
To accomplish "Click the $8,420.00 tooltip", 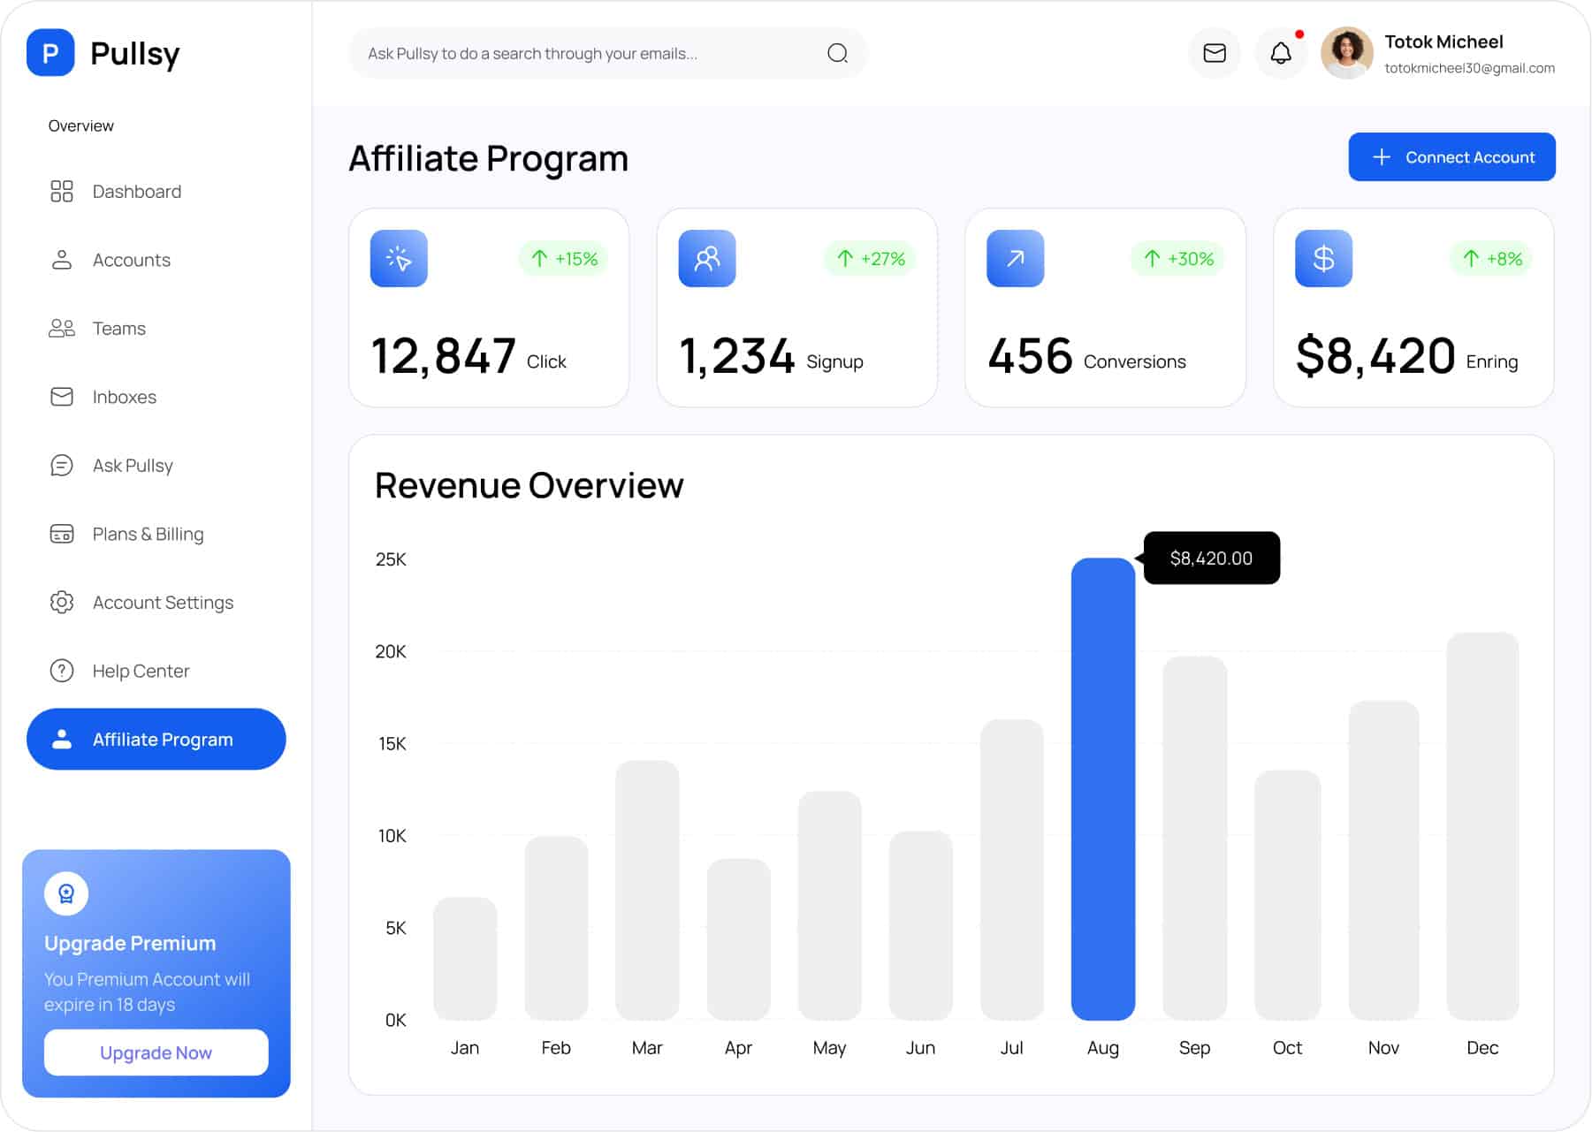I will click(x=1211, y=558).
